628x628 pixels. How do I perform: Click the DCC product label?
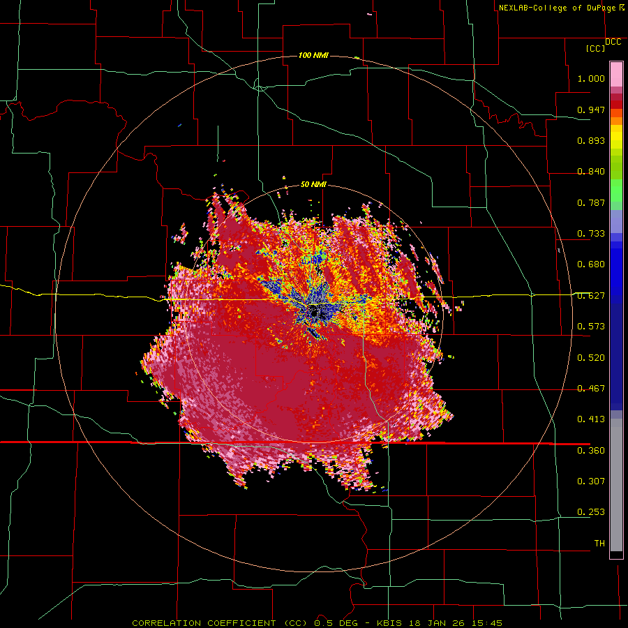pos(613,42)
